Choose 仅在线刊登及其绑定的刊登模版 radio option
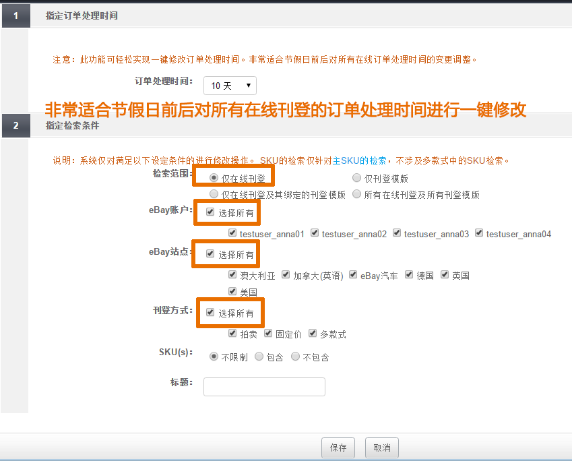Screen dimensions: 572x461 [x=214, y=194]
